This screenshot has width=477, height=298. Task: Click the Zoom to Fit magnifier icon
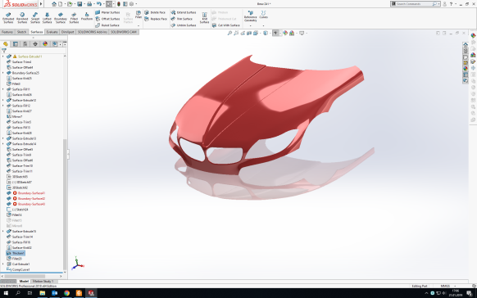229,33
